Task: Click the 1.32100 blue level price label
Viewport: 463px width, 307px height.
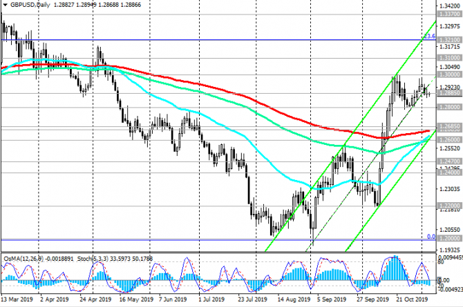Action: coord(449,39)
